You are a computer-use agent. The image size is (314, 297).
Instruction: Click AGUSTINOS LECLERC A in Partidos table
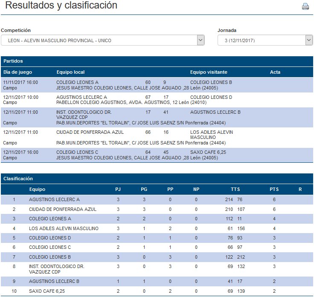(x=81, y=97)
